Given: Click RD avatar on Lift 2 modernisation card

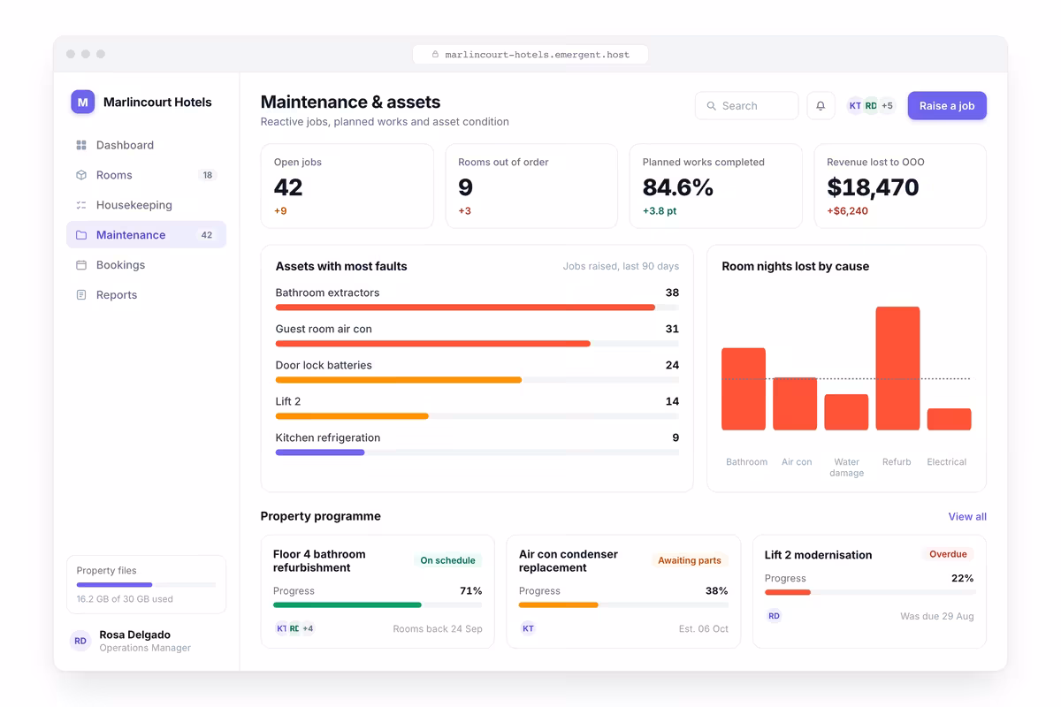Looking at the screenshot, I should click(x=774, y=616).
